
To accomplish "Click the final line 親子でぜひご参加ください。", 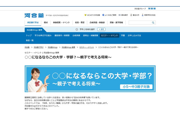I will point(36,109).
